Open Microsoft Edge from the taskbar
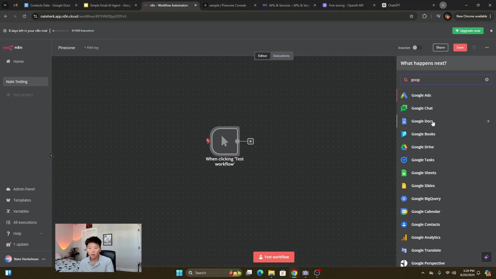This screenshot has height=279, width=496. (x=260, y=273)
